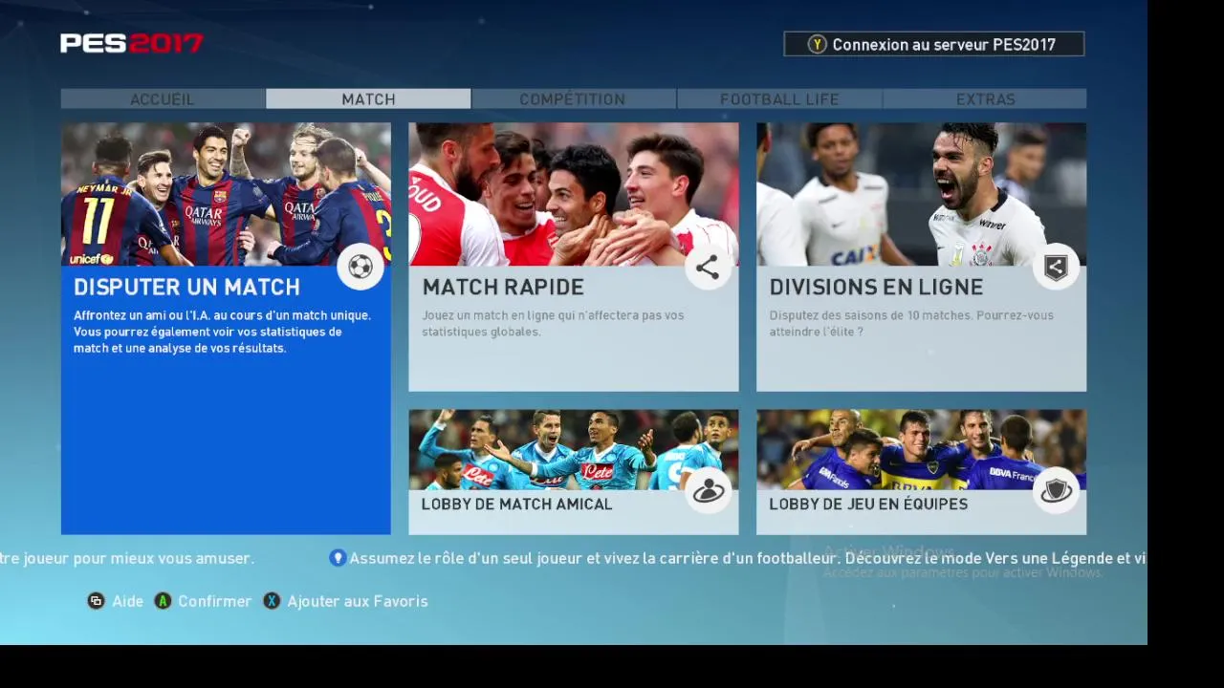Viewport: 1224px width, 688px height.
Task: Click the Y button icon near Connexion au serveur
Action: pos(817,45)
